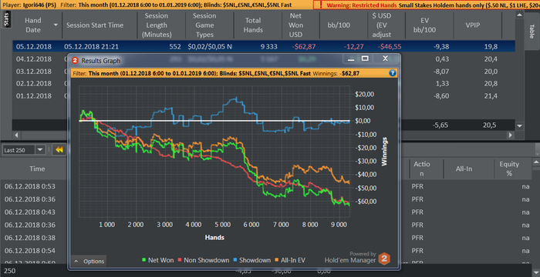The image size is (540, 277).
Task: Click the yellow rewind double-arrow icon
Action: [59, 150]
